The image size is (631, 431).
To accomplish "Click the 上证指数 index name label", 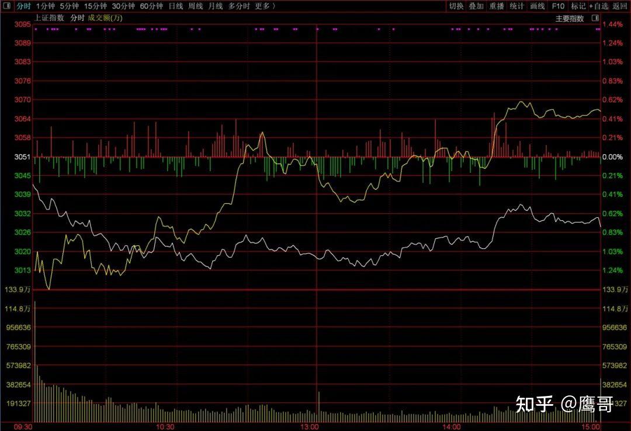I will (x=49, y=18).
